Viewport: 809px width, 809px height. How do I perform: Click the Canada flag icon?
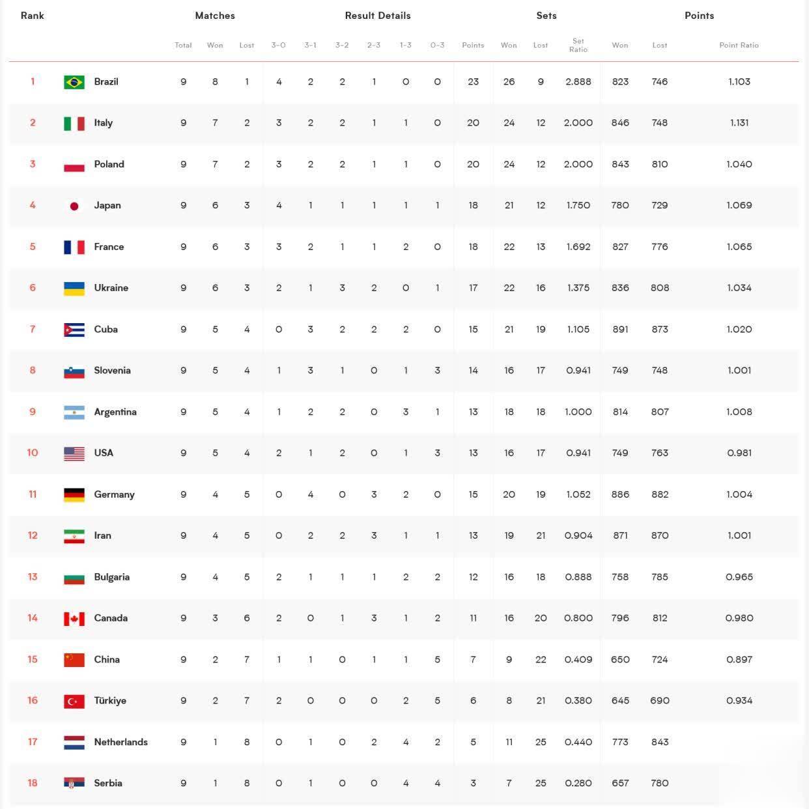(74, 619)
